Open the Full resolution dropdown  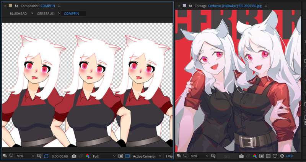click(x=103, y=156)
